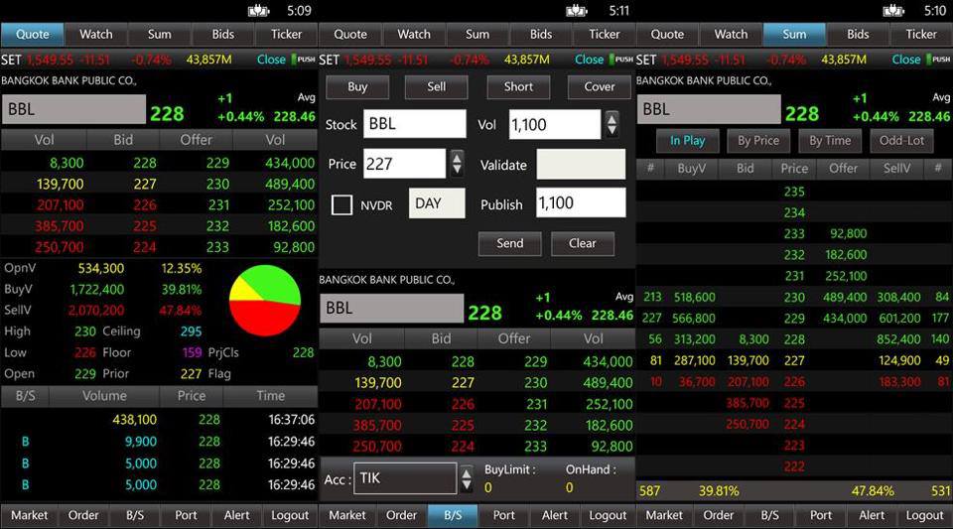Tap the SellV value 2,070,200
This screenshot has width=953, height=529.
coord(96,311)
